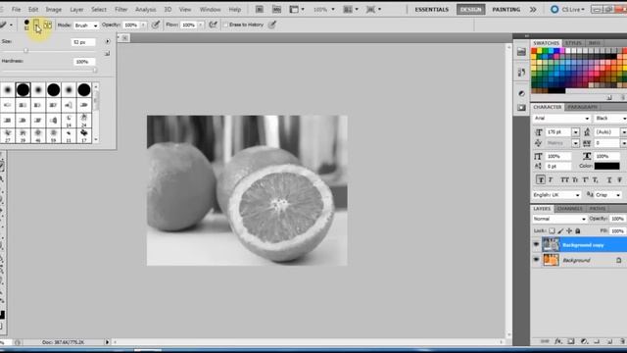Screen dimensions: 627x353
Task: Click the Opacity value field in options bar
Action: point(131,25)
